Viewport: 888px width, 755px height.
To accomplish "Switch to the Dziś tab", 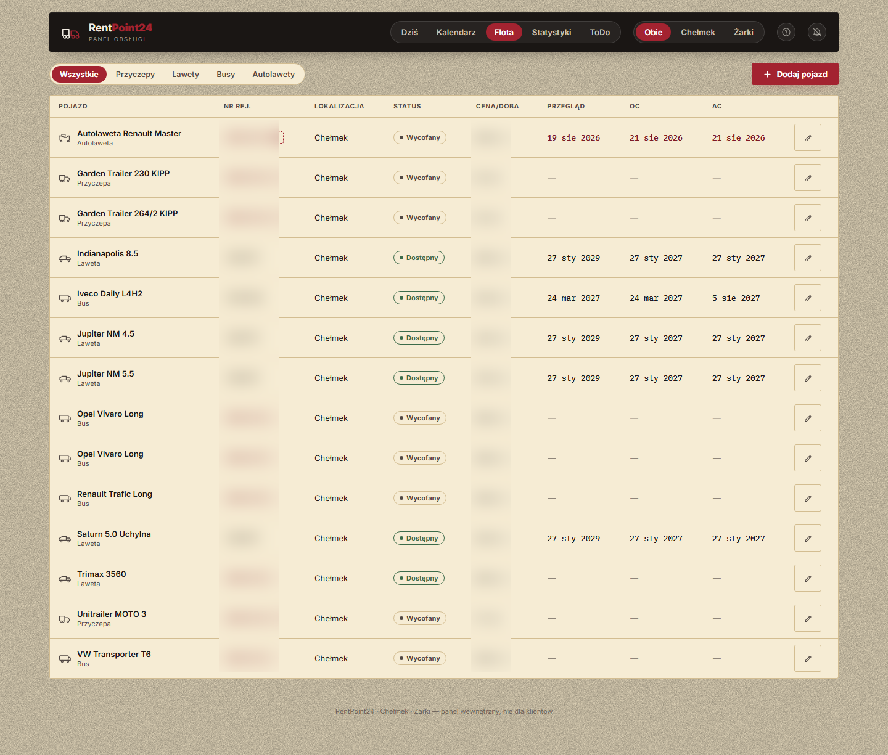I will click(409, 32).
